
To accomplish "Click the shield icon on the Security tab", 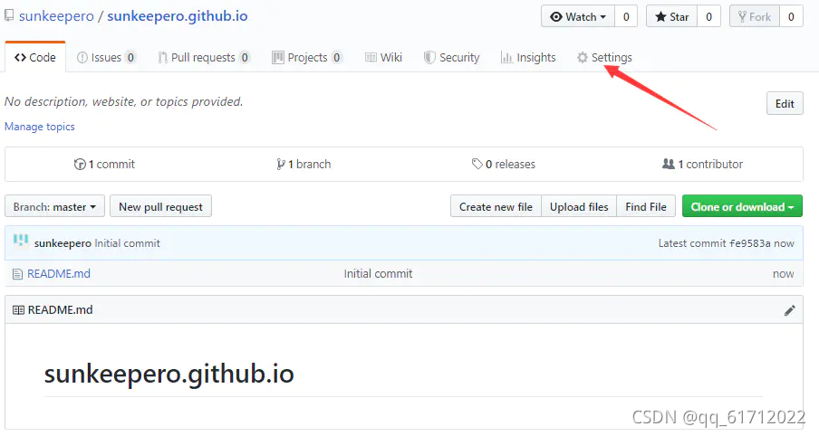I will (x=429, y=57).
